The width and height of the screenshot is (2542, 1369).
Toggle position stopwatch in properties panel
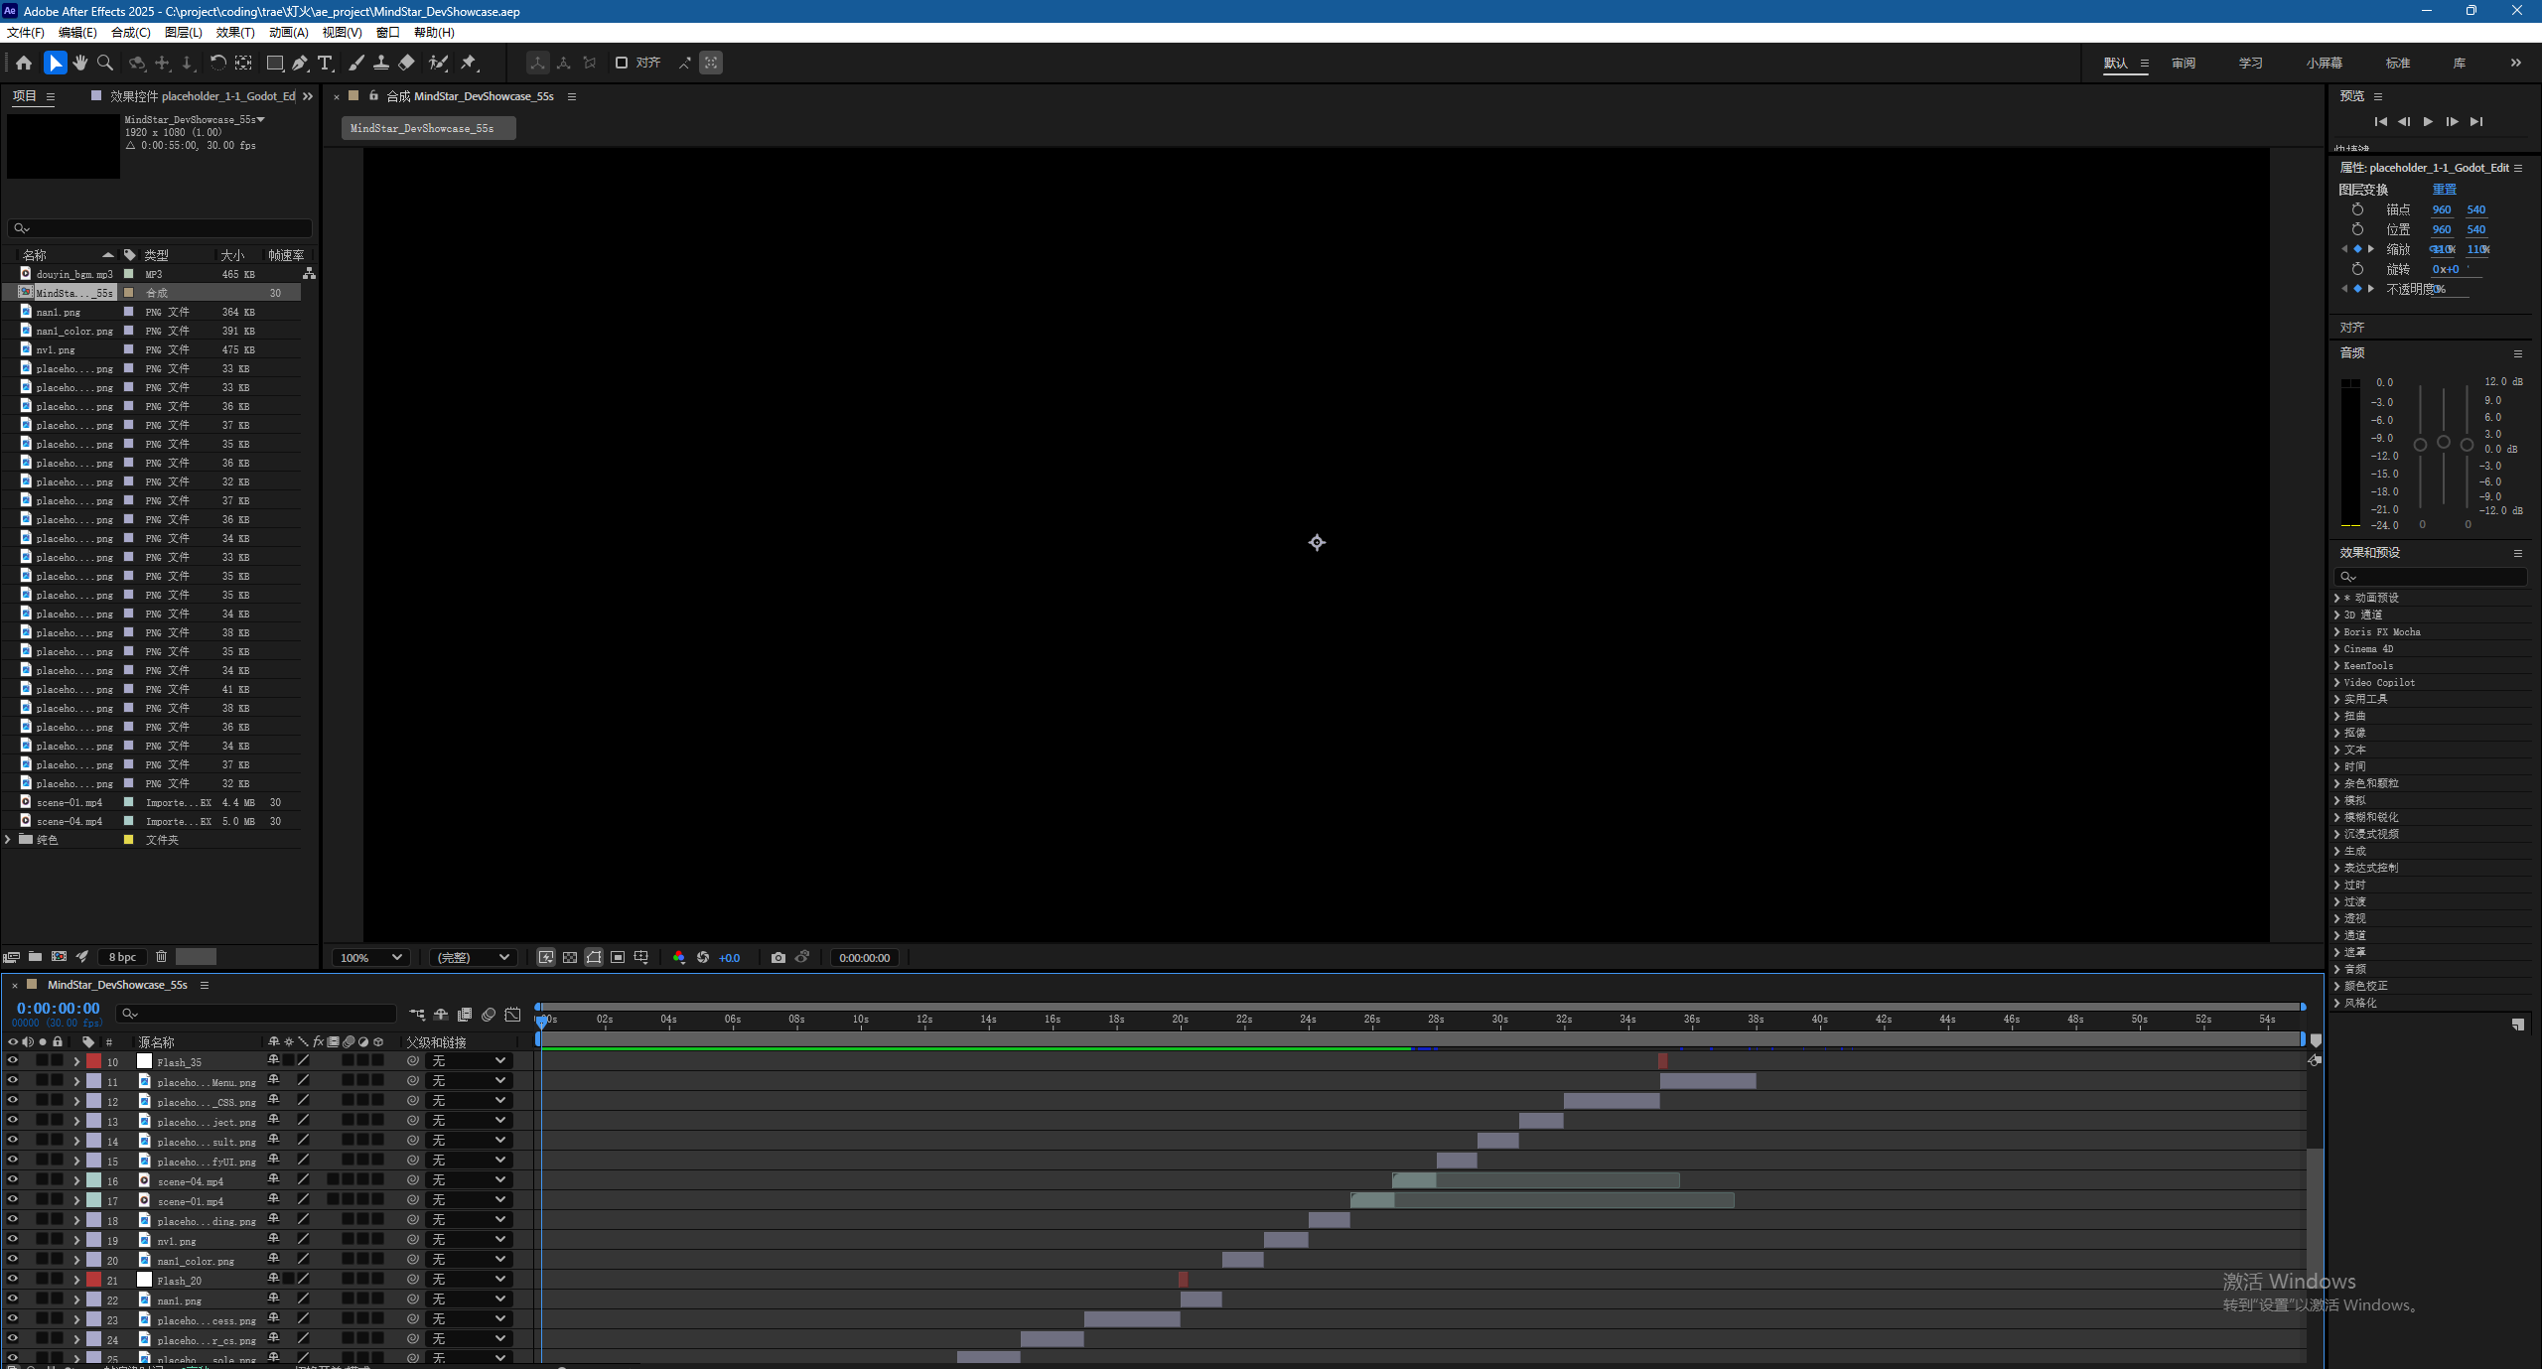pyautogui.click(x=2357, y=229)
